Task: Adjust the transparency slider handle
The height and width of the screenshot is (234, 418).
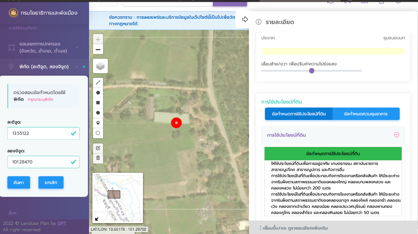Action: click(x=312, y=71)
